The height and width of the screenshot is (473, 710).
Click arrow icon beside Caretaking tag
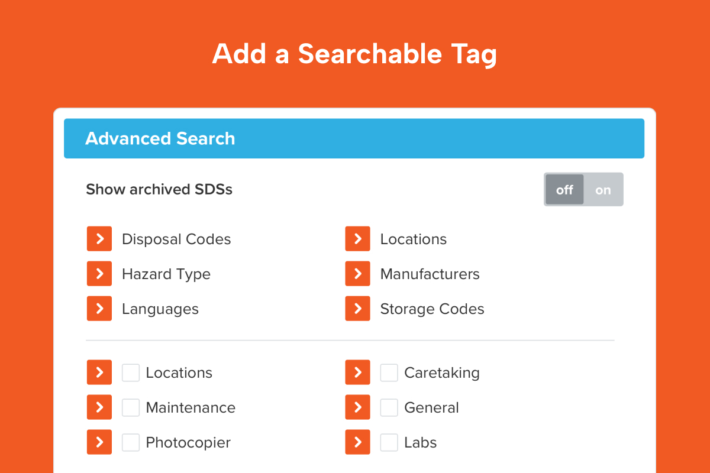click(358, 372)
